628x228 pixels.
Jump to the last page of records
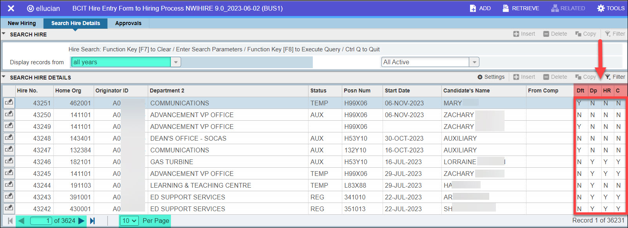point(93,221)
